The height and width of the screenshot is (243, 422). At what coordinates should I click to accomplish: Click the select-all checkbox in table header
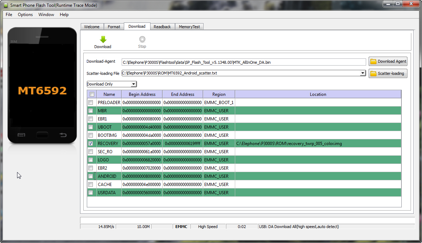(91, 94)
